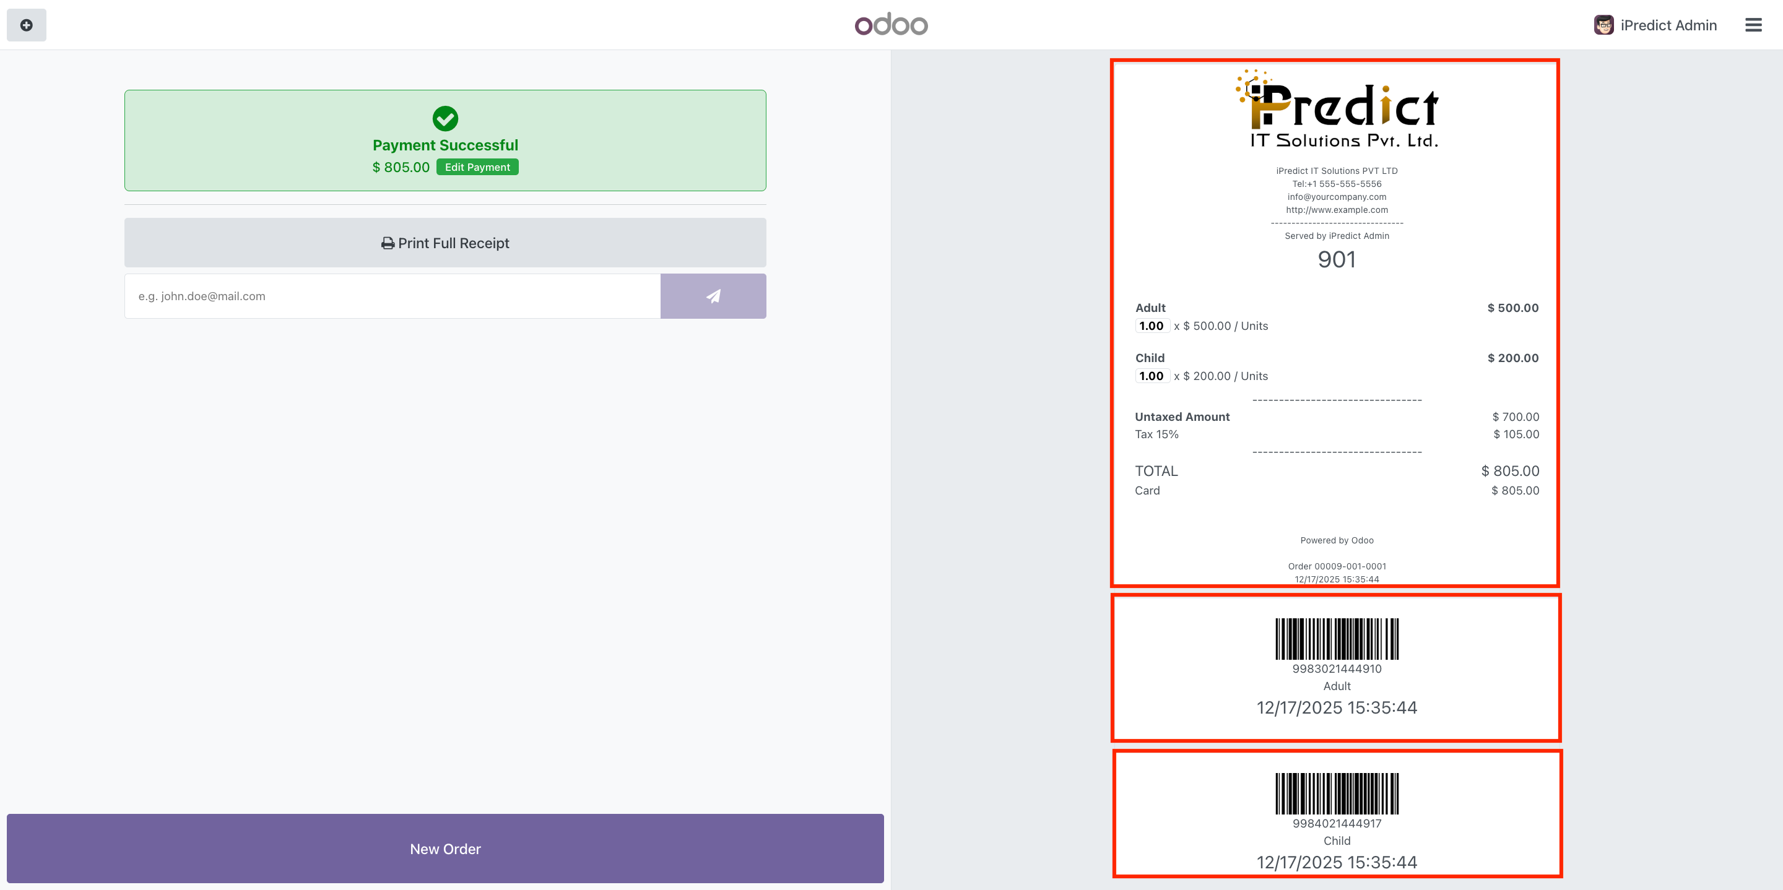The image size is (1783, 890).
Task: Start a New Order
Action: [x=445, y=849]
